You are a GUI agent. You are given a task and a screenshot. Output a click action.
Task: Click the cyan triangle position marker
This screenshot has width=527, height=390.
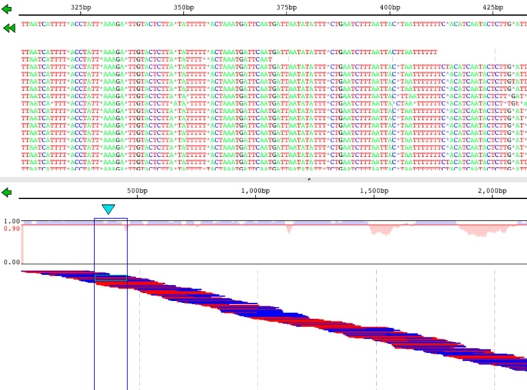click(108, 209)
